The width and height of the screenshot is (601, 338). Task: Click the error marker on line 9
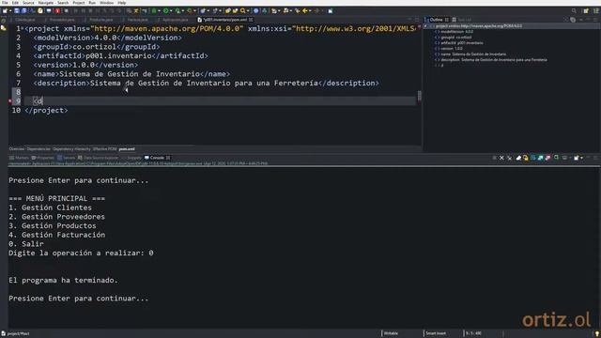(x=10, y=101)
